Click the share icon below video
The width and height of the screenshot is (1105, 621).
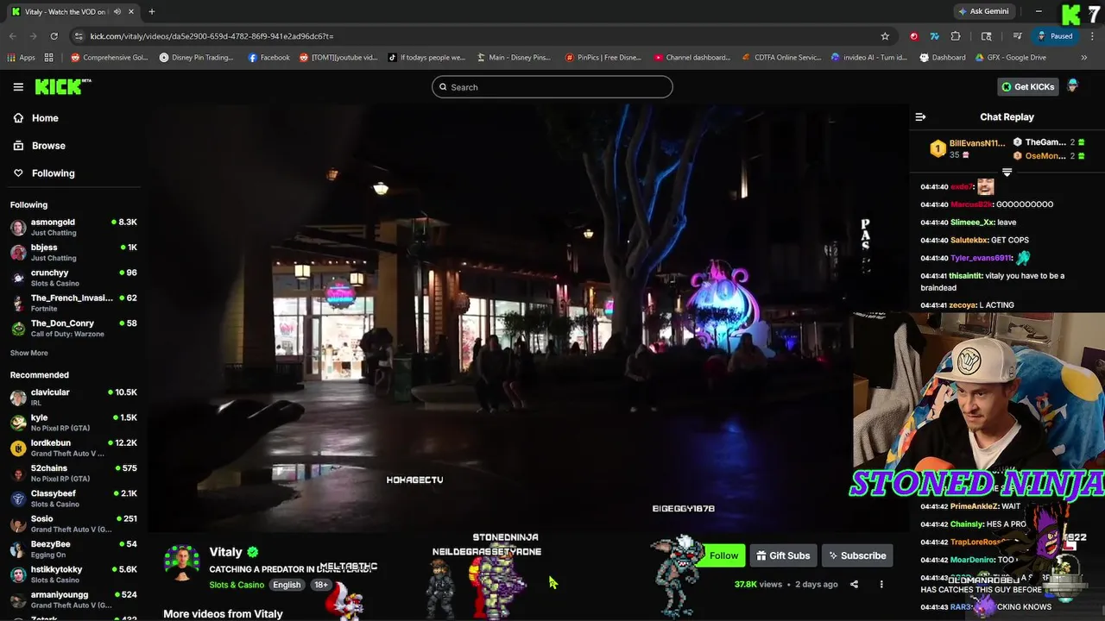pos(854,584)
